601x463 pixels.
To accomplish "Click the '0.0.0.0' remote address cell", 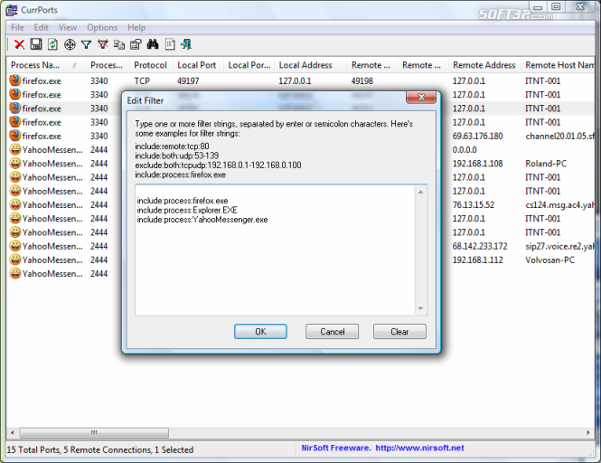I will 465,150.
